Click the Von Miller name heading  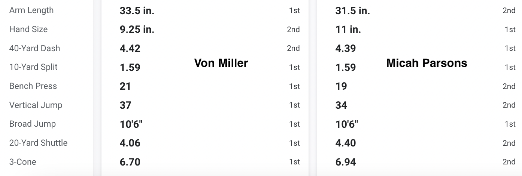pos(221,63)
